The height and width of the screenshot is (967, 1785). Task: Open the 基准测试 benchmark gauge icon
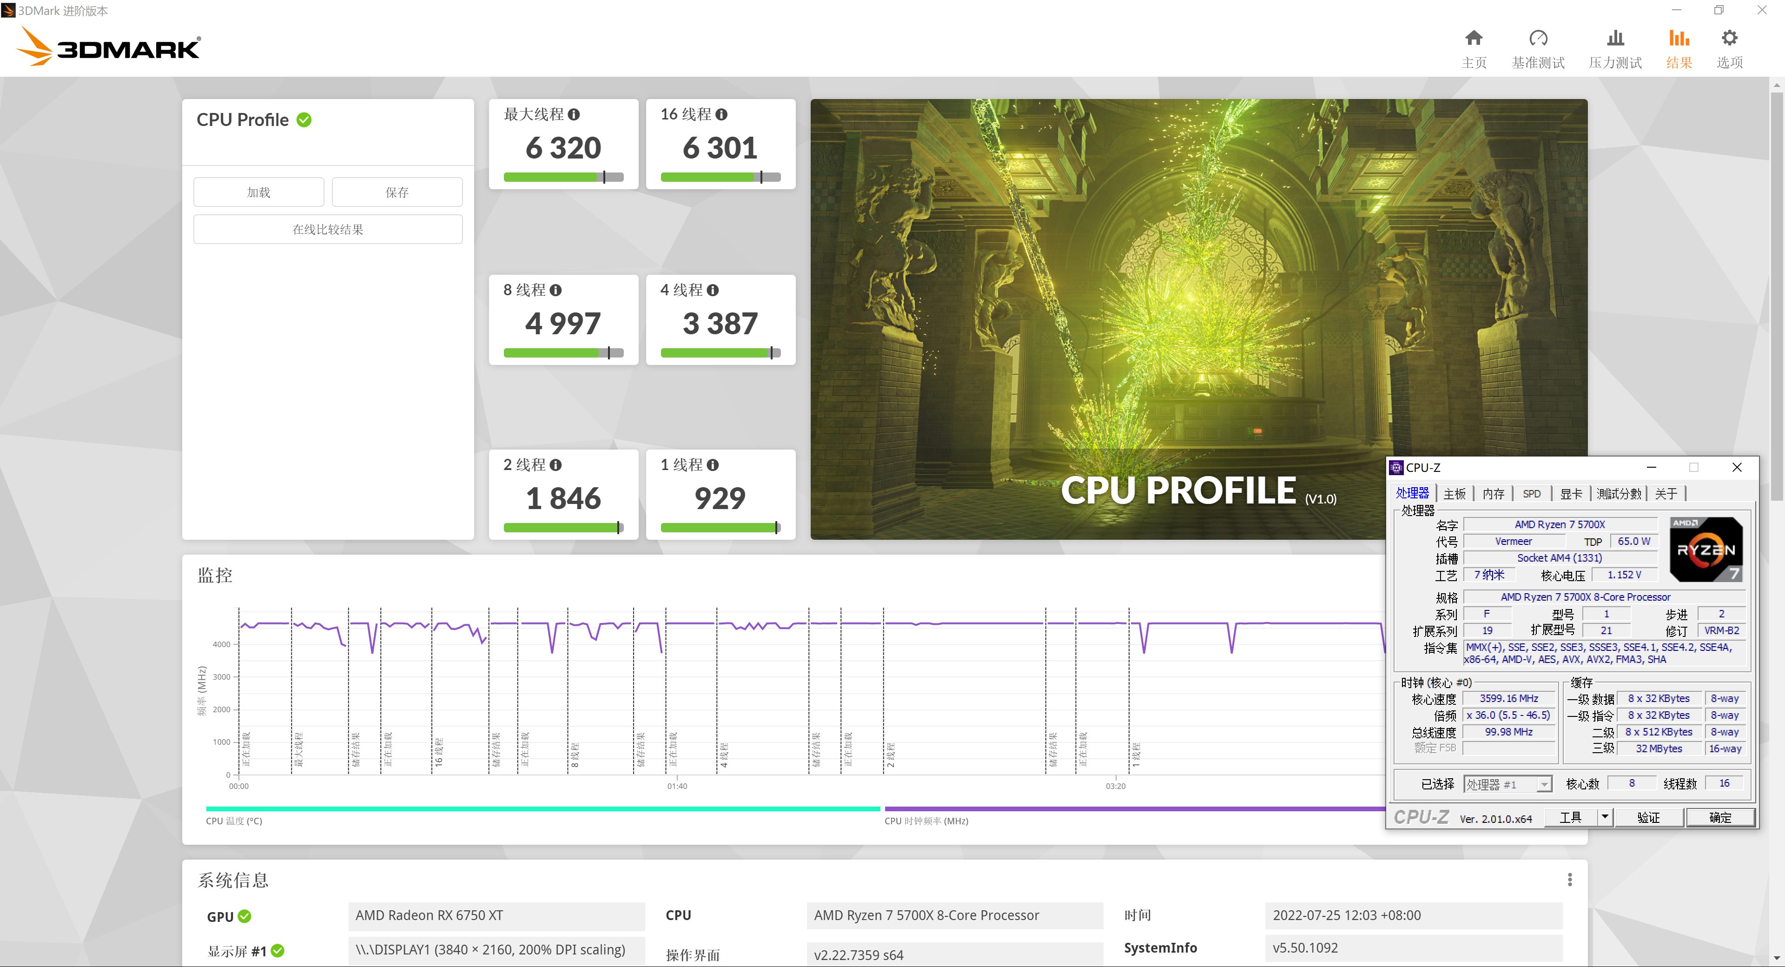click(1538, 38)
